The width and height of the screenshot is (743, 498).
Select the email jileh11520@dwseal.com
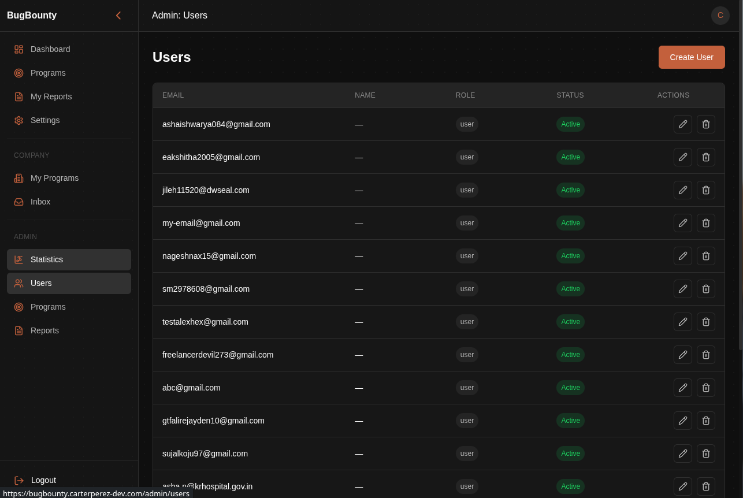[206, 190]
